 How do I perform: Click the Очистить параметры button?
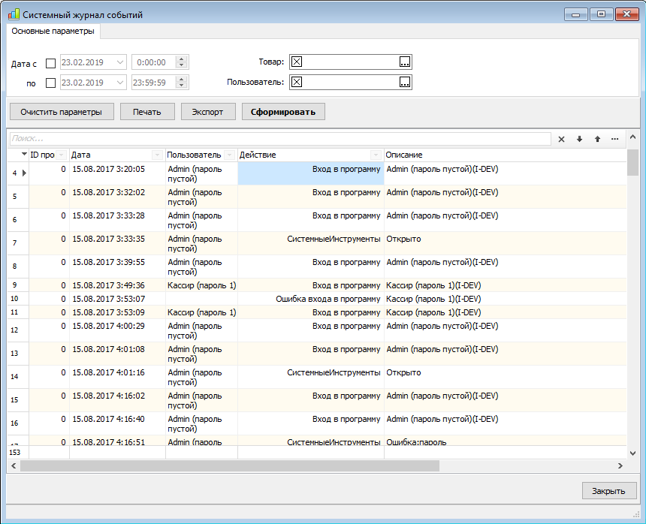(x=62, y=112)
